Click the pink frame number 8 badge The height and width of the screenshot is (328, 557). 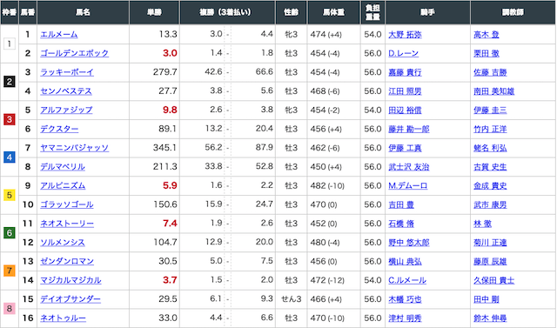coord(10,309)
